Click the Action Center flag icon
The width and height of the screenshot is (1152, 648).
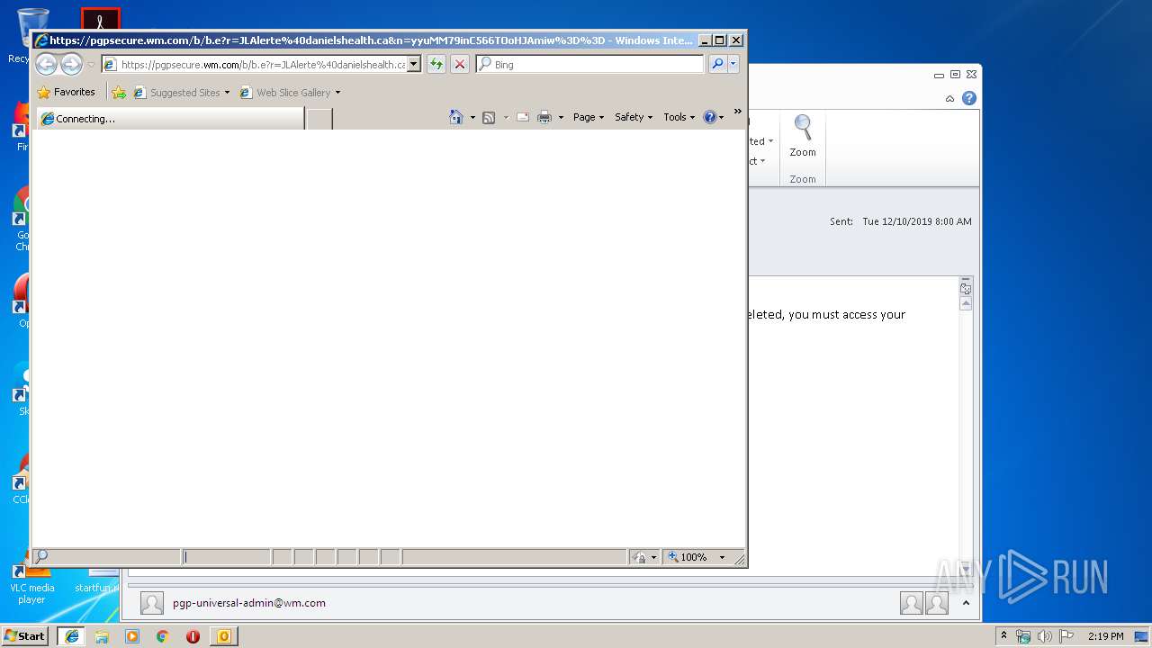[1066, 636]
